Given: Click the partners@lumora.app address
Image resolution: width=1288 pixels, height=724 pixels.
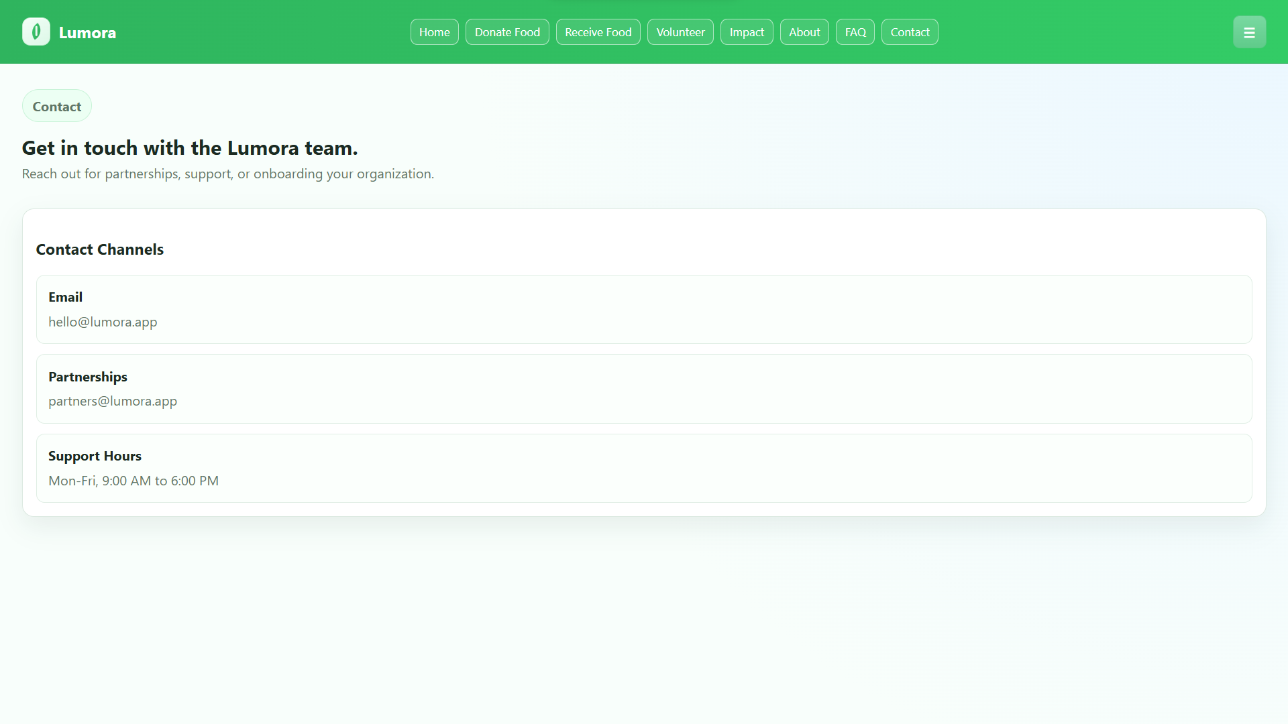Looking at the screenshot, I should pos(113,401).
